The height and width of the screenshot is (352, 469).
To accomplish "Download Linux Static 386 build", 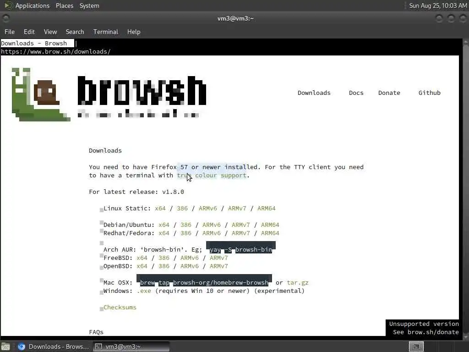I will coord(182,209).
